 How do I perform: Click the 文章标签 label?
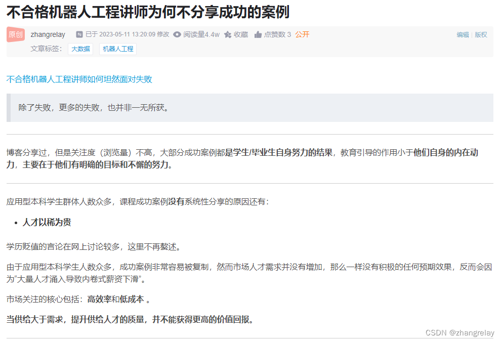pos(46,49)
